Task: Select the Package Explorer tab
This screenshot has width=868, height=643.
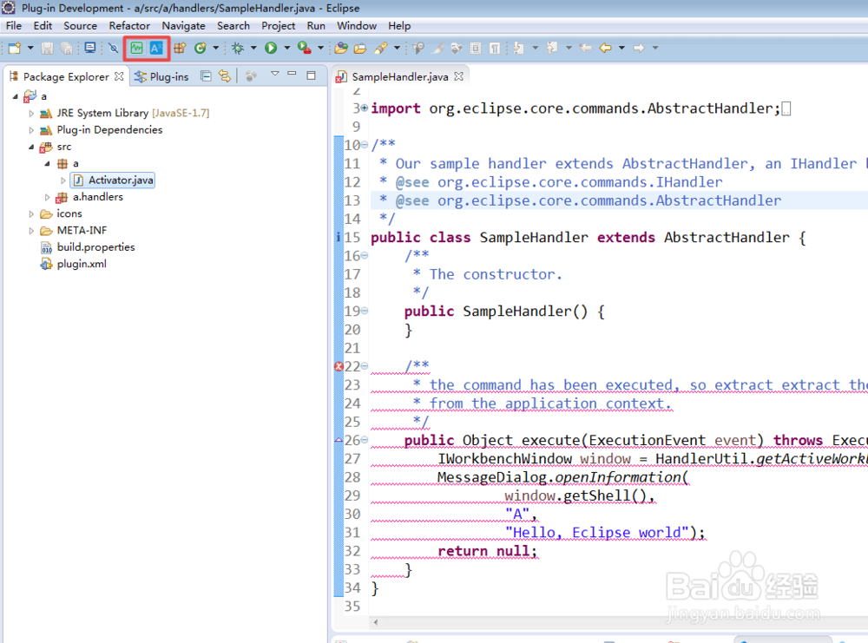Action: 66,77
